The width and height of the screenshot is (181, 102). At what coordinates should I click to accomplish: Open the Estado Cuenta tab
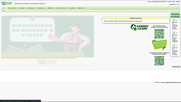61,8
